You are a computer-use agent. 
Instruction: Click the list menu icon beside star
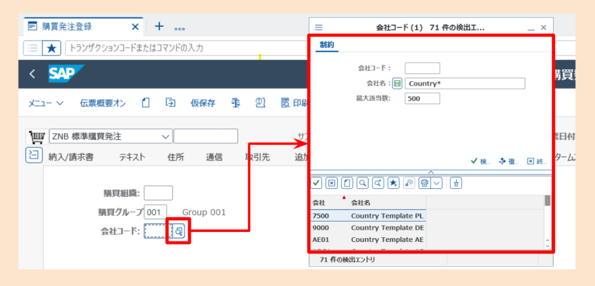[x=33, y=48]
